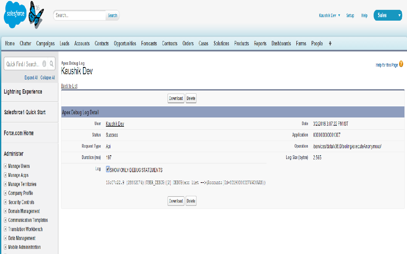This screenshot has height=254, width=407.
Task: Open the Help for this Page question icon
Action: pyautogui.click(x=401, y=64)
